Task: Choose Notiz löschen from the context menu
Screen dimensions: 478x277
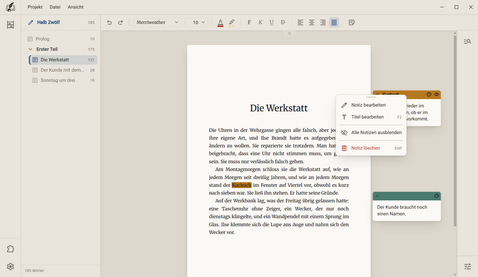Action: coord(371,148)
